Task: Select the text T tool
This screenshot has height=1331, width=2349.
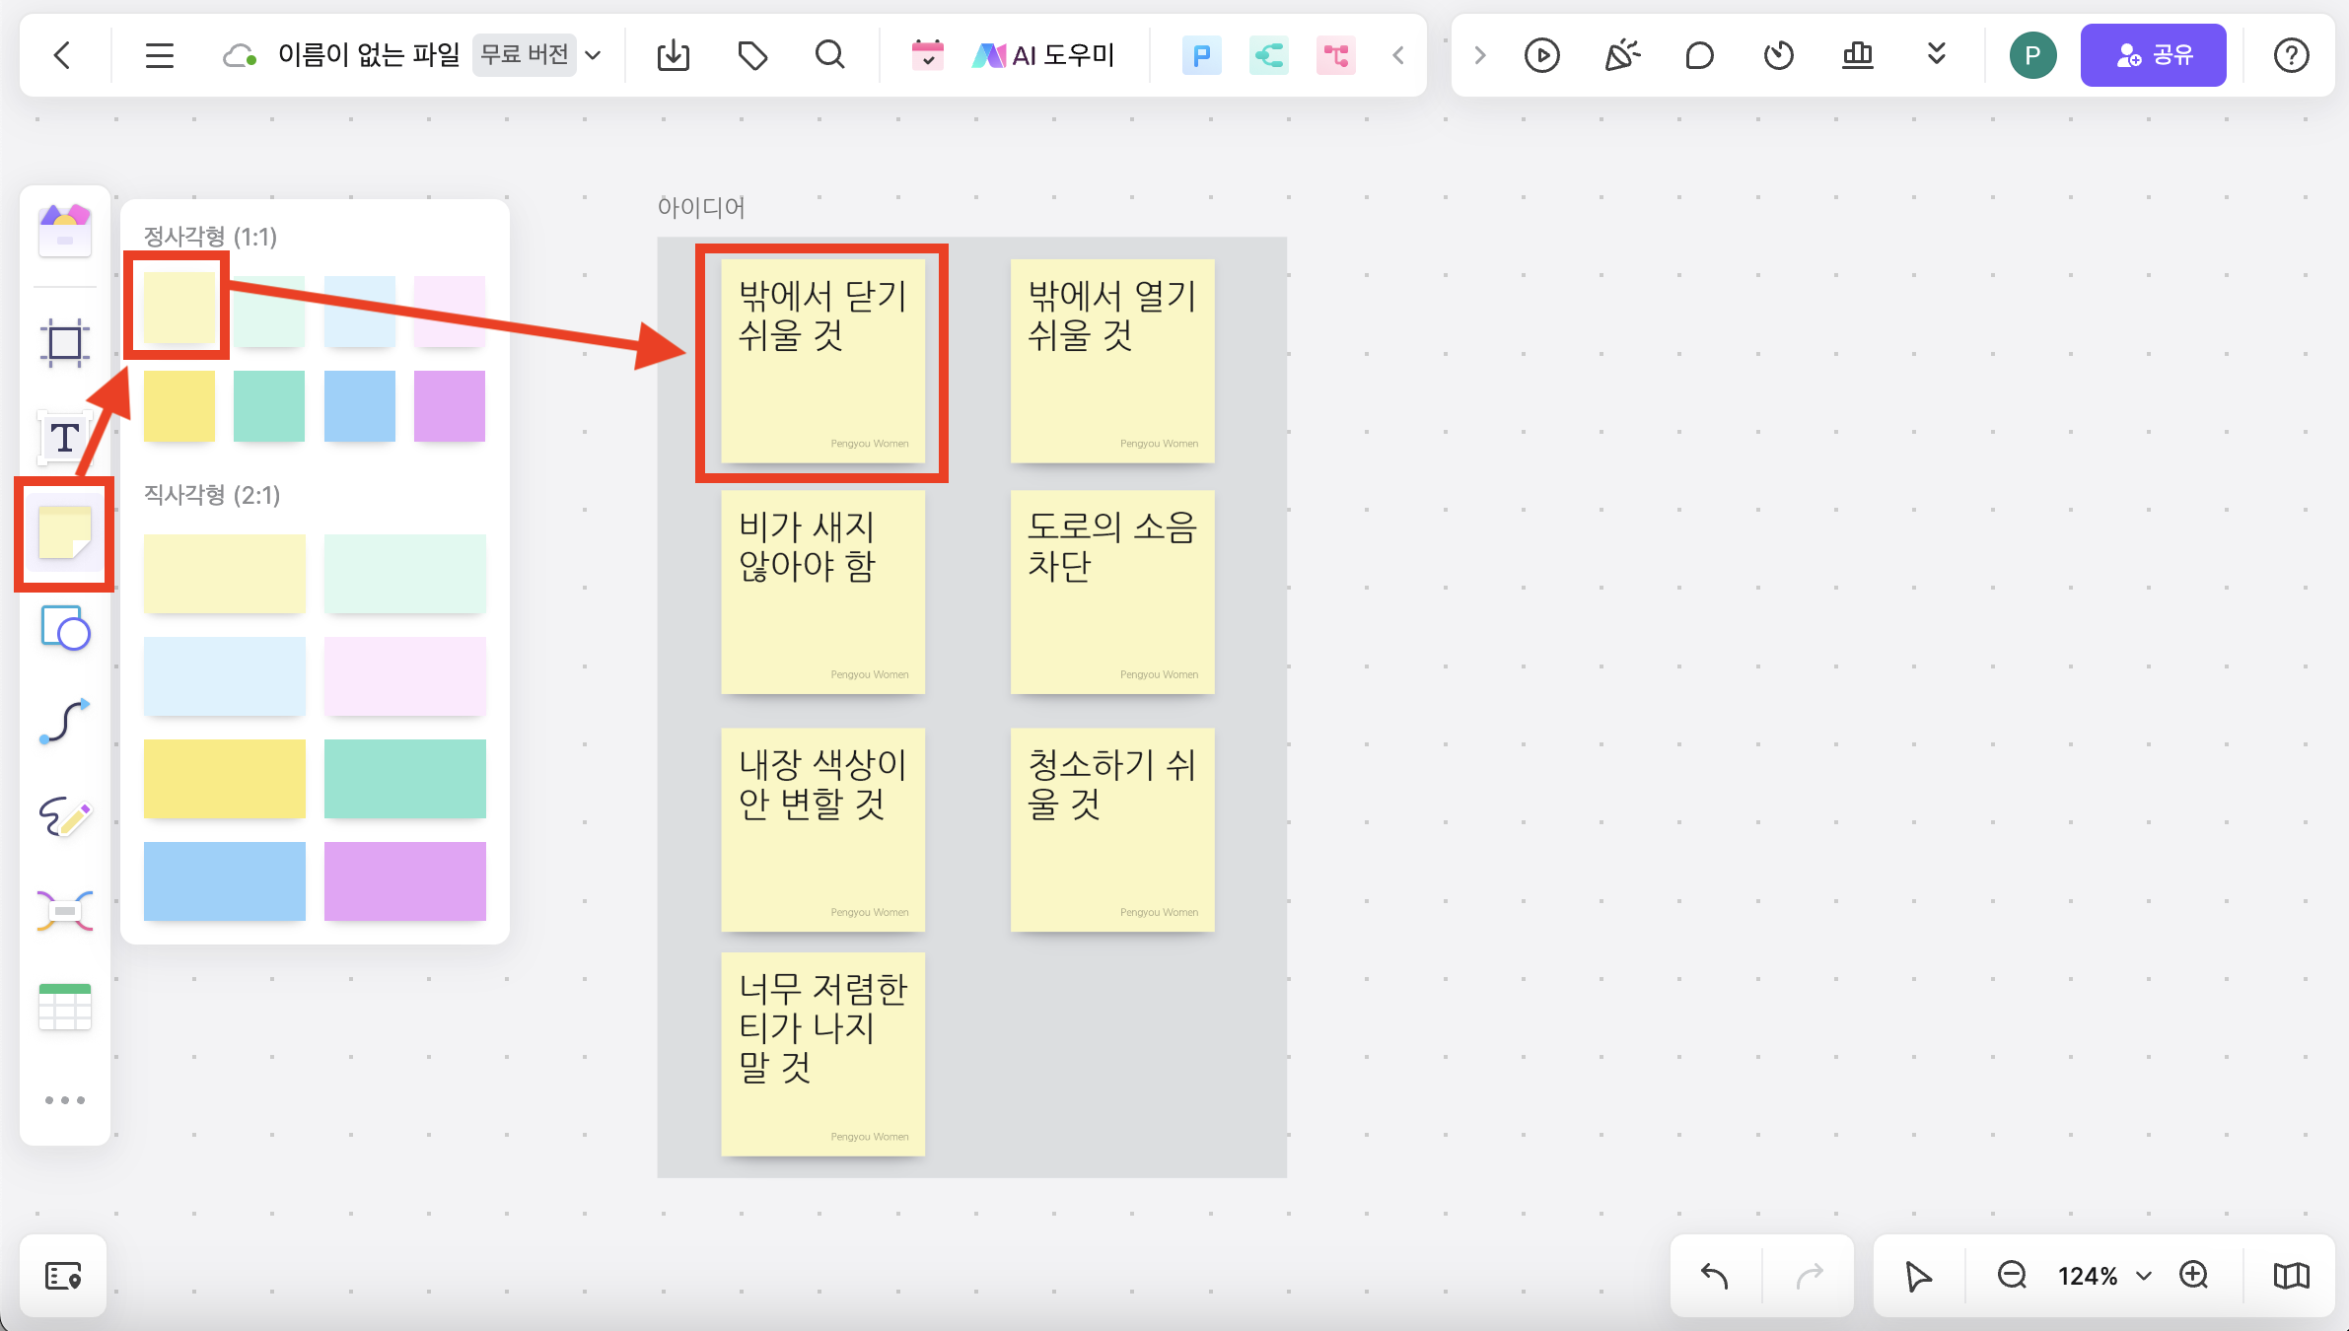Action: pos(65,437)
